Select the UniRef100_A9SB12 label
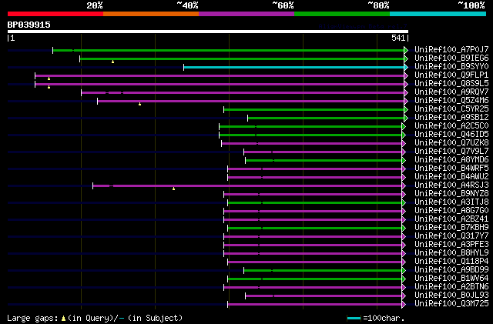 (x=451, y=117)
